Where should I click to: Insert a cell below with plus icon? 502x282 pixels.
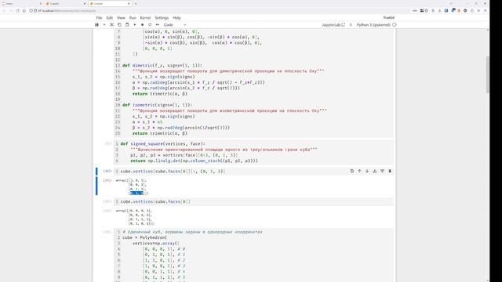[104, 24]
